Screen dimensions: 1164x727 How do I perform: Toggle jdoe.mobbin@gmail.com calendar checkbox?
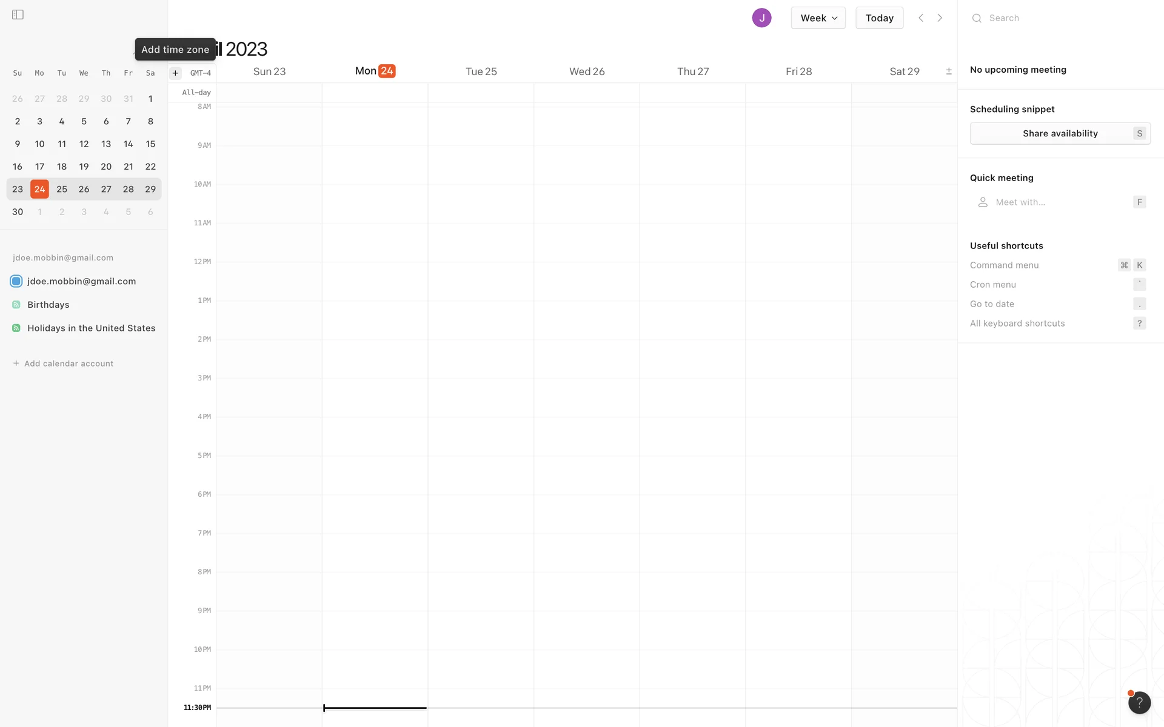16,281
